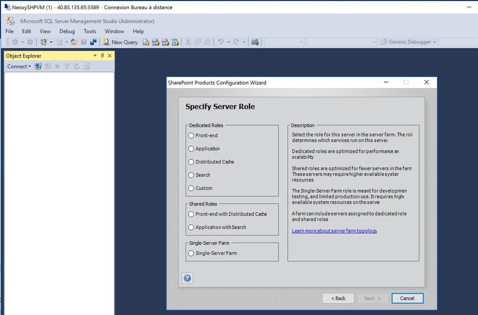The image size is (478, 315).
Task: Click the New Project icon in the toolbar
Action: click(x=43, y=42)
